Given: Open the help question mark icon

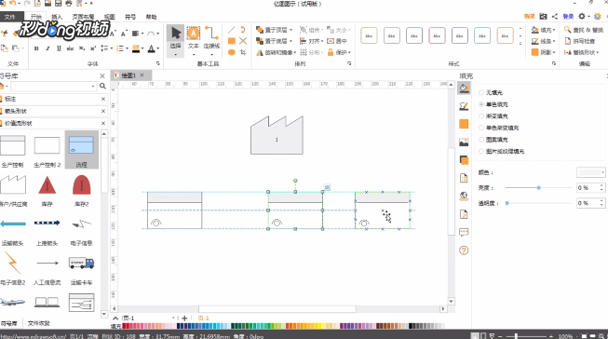Looking at the screenshot, I should coord(464,251).
